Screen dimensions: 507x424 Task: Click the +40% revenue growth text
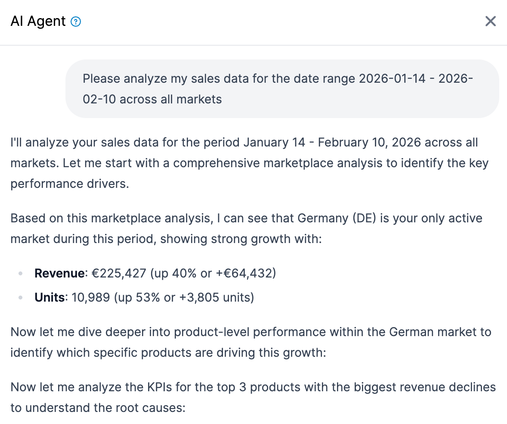[x=179, y=273]
